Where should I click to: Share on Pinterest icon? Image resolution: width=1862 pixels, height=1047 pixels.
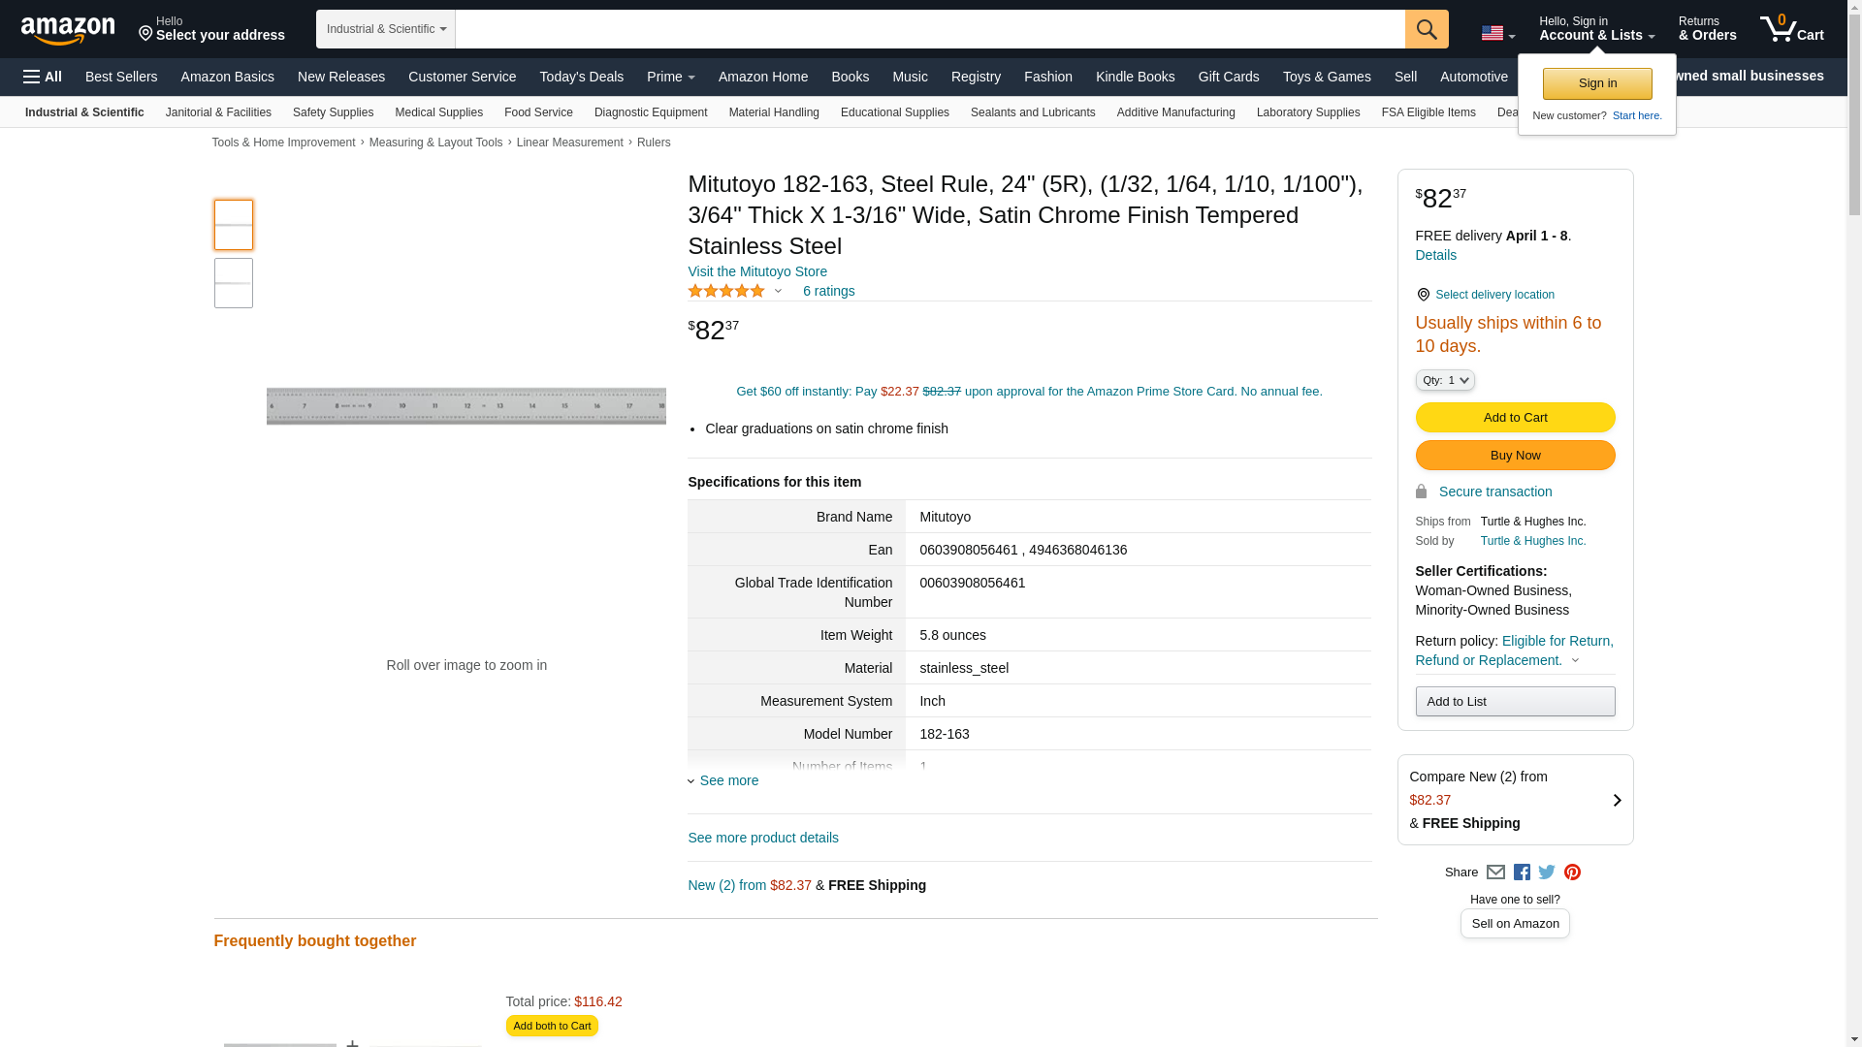1572,872
